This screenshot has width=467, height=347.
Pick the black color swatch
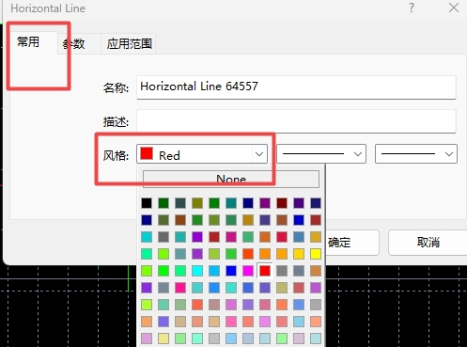pos(147,203)
